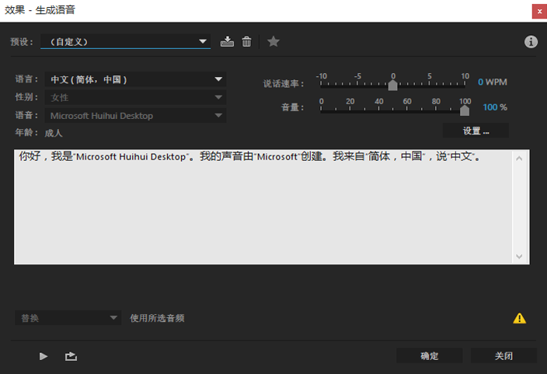Click the 关闭 button
Viewport: 547px width, 374px height.
point(503,356)
